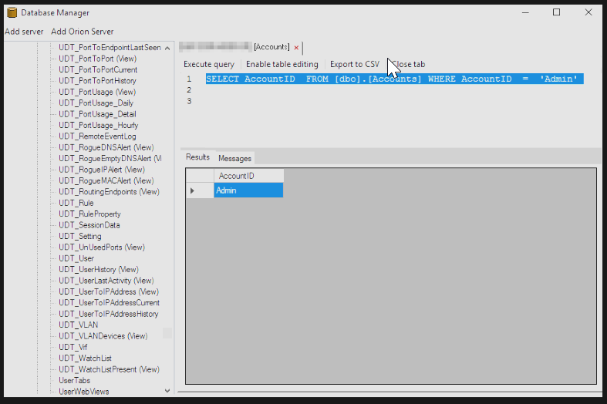
Task: Switch to the Messages tab
Action: click(234, 158)
